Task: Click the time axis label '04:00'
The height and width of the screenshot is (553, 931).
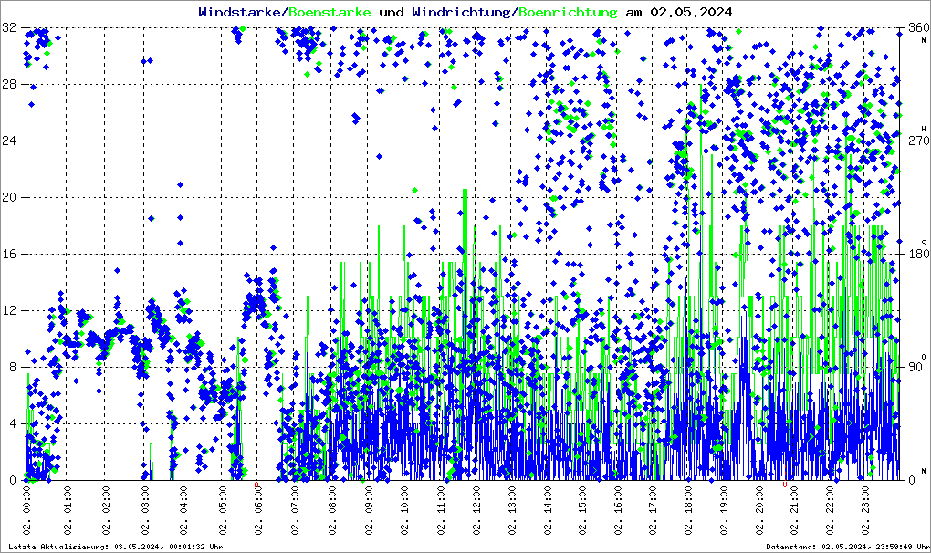Action: coord(183,500)
